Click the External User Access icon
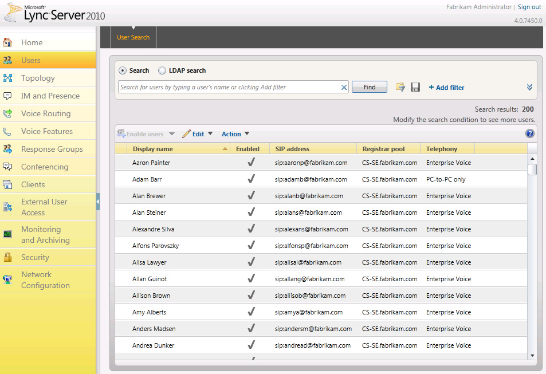 click(7, 207)
